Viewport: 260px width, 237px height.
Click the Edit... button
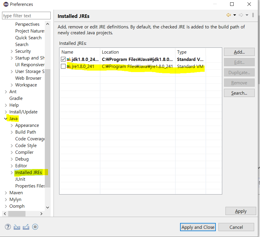(x=239, y=62)
